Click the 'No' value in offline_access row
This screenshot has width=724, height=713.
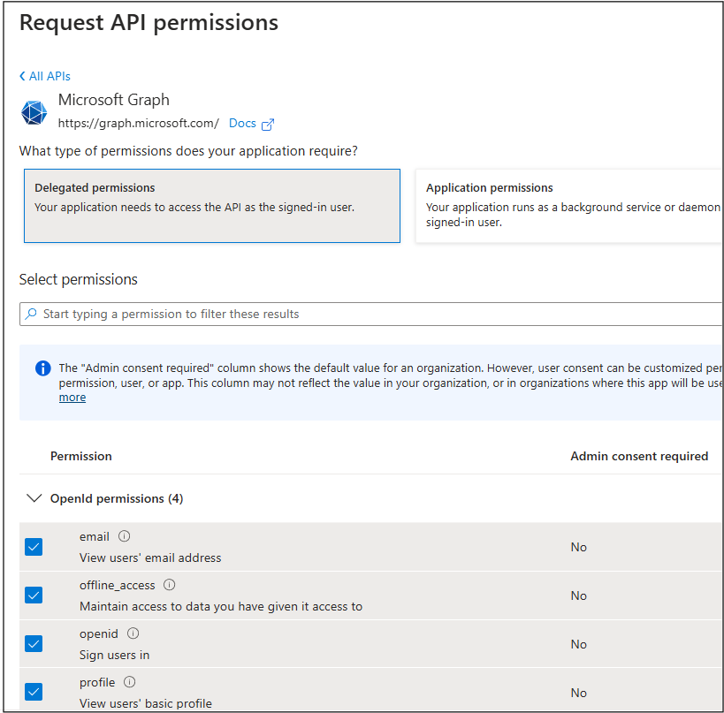pos(578,595)
